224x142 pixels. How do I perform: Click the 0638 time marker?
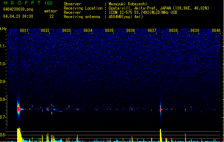coord(173,31)
